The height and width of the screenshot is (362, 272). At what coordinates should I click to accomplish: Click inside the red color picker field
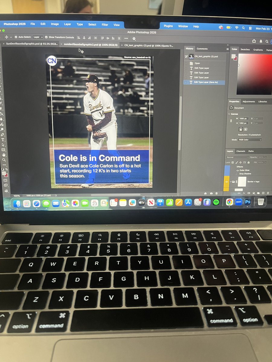point(255,75)
